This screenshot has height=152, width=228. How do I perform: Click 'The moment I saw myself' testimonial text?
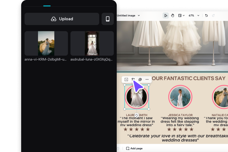(136, 121)
